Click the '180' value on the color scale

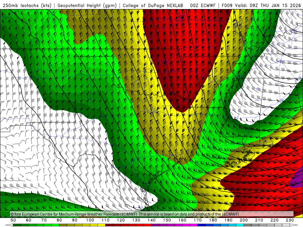click(x=213, y=220)
